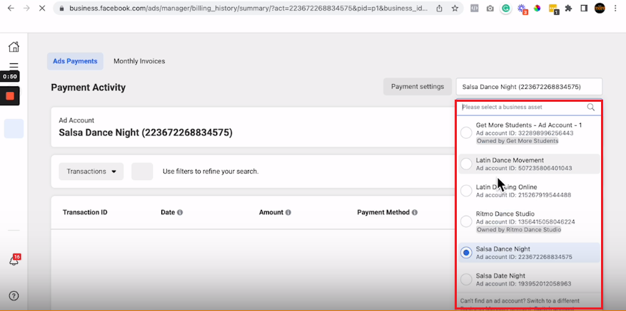Switch to the Monthly Invoices tab
Viewport: 626px width, 311px height.
(139, 61)
